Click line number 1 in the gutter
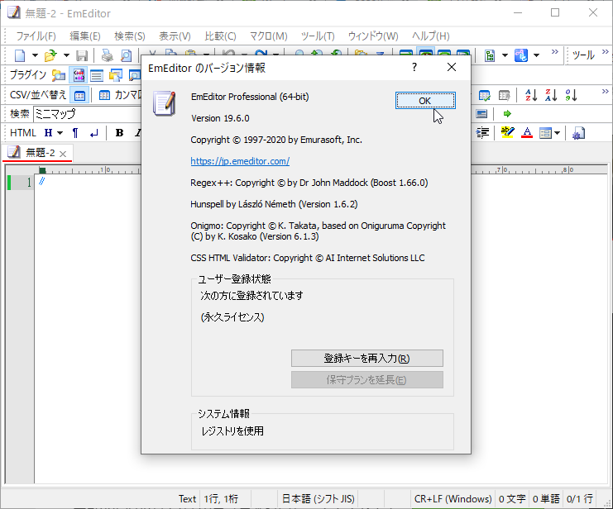Screen dimensions: 613x509 pyautogui.click(x=28, y=183)
